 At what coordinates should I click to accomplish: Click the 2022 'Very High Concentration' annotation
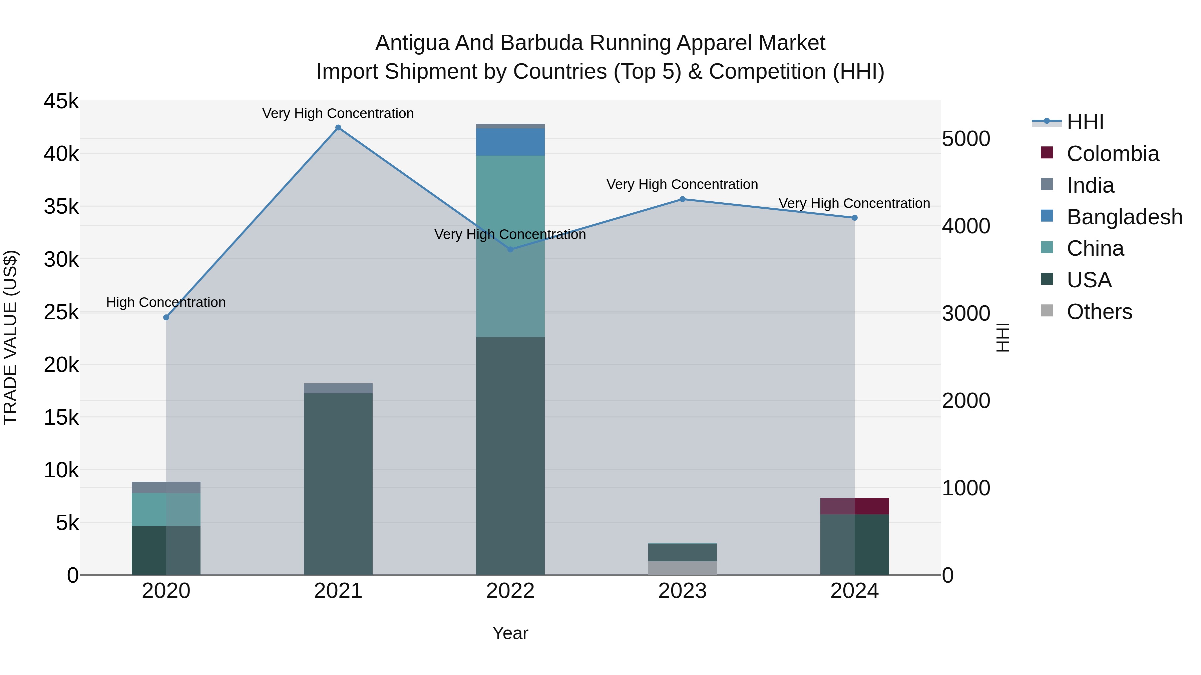point(510,234)
